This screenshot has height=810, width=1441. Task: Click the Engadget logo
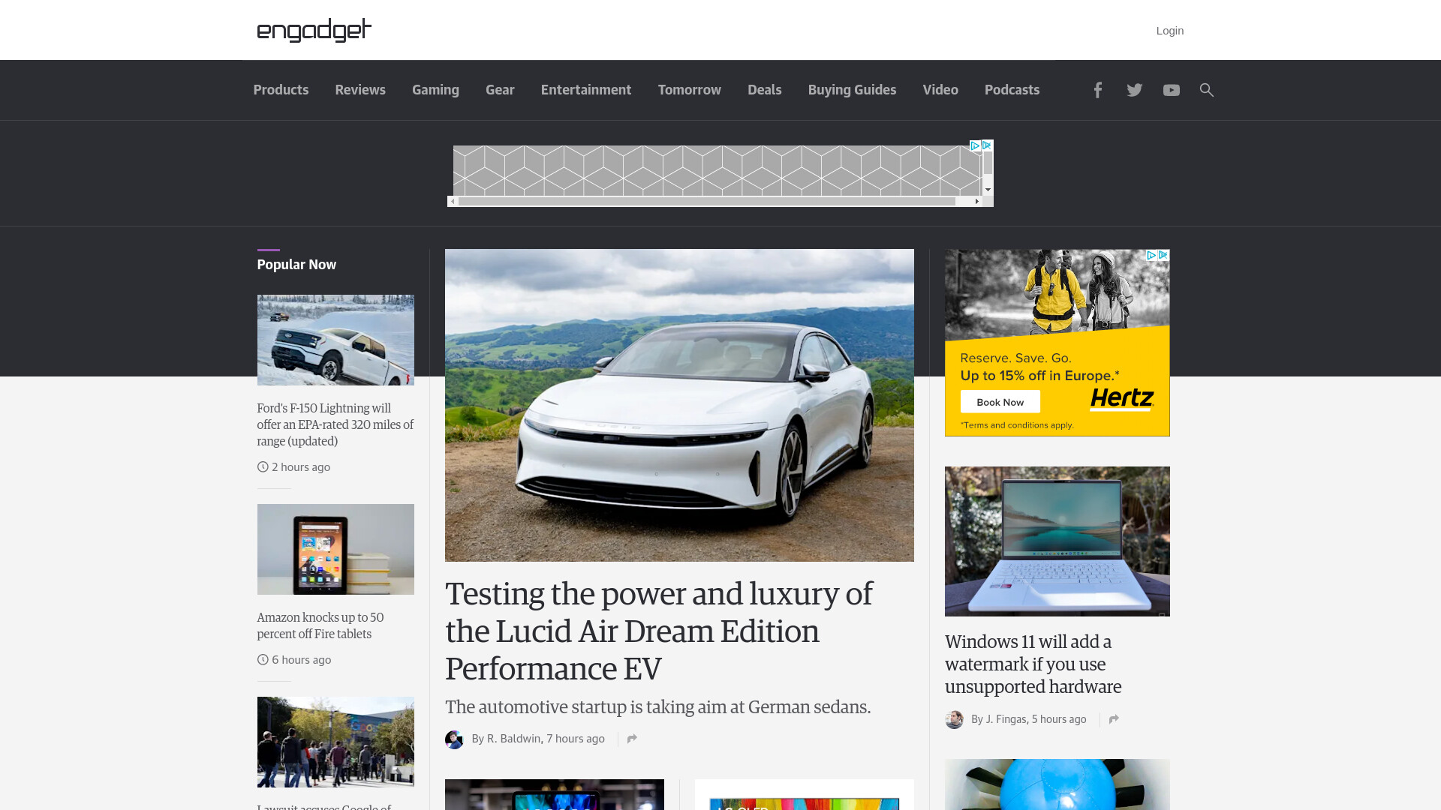[314, 30]
